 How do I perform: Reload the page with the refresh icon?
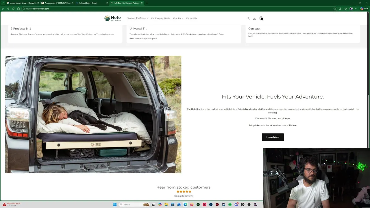[x=13, y=9]
